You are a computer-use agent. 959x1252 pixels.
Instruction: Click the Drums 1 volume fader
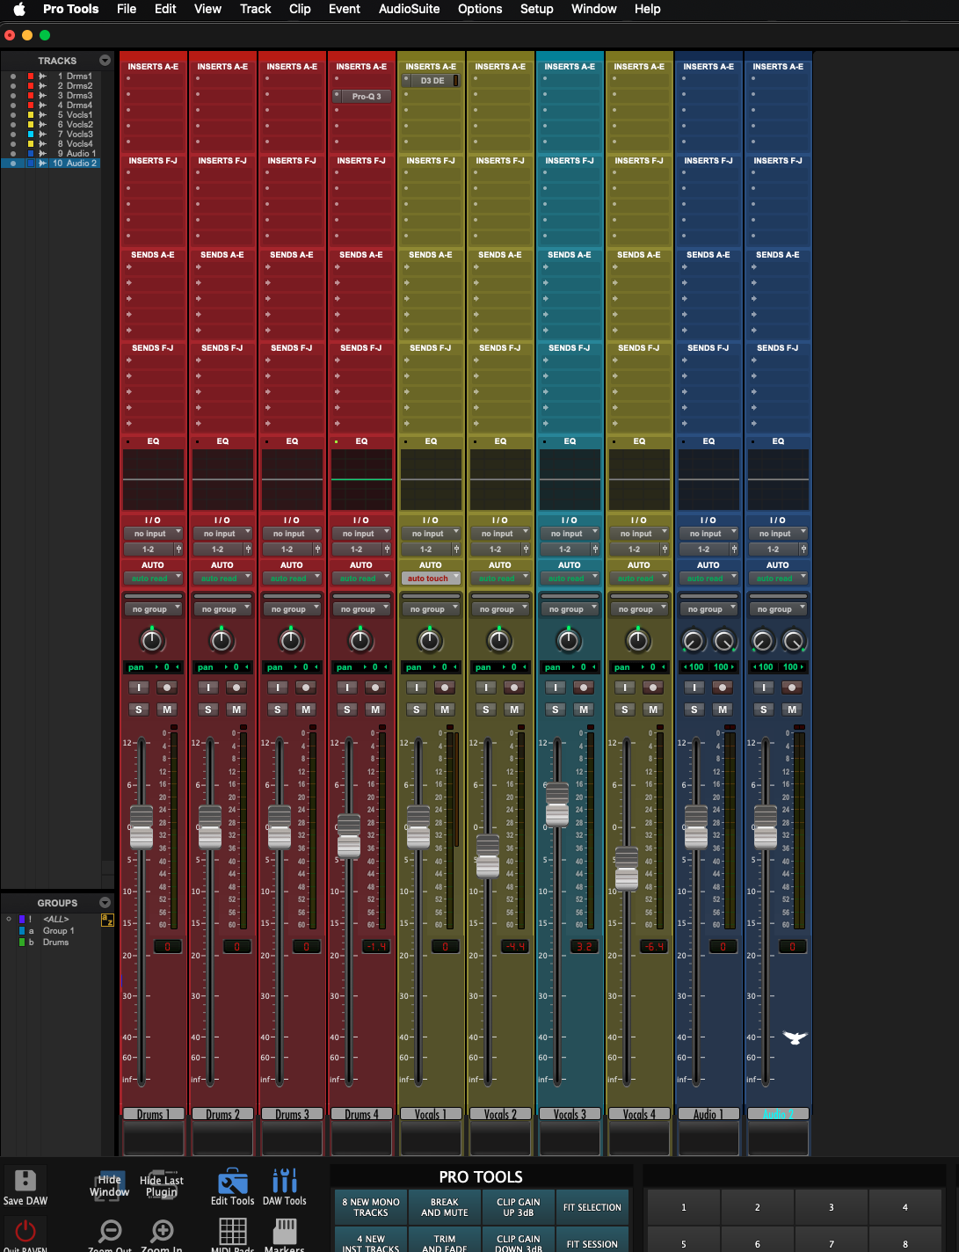141,826
